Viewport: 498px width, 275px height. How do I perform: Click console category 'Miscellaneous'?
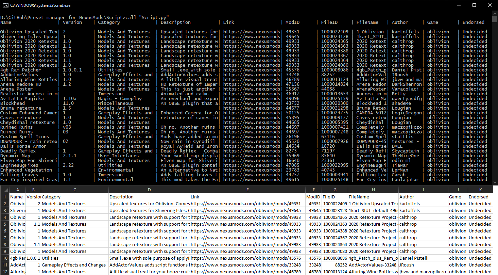coord(116,103)
